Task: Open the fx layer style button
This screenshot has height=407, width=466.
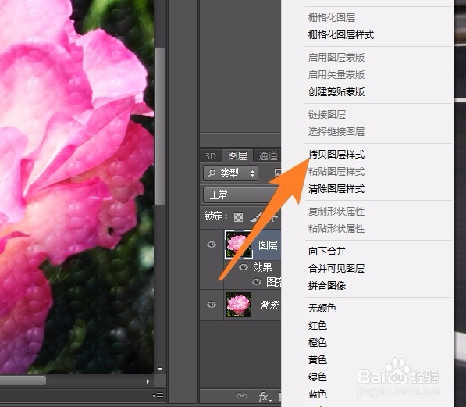Action: 264,396
